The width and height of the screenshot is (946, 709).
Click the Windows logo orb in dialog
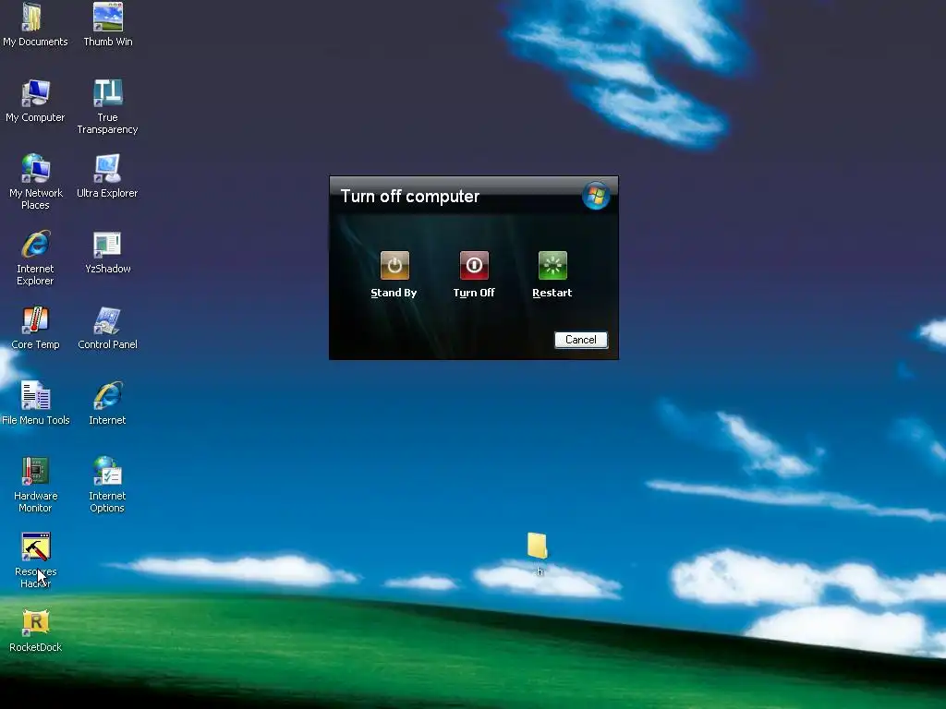pyautogui.click(x=596, y=196)
